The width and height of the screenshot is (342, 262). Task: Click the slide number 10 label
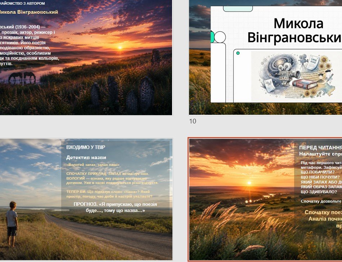click(x=193, y=121)
